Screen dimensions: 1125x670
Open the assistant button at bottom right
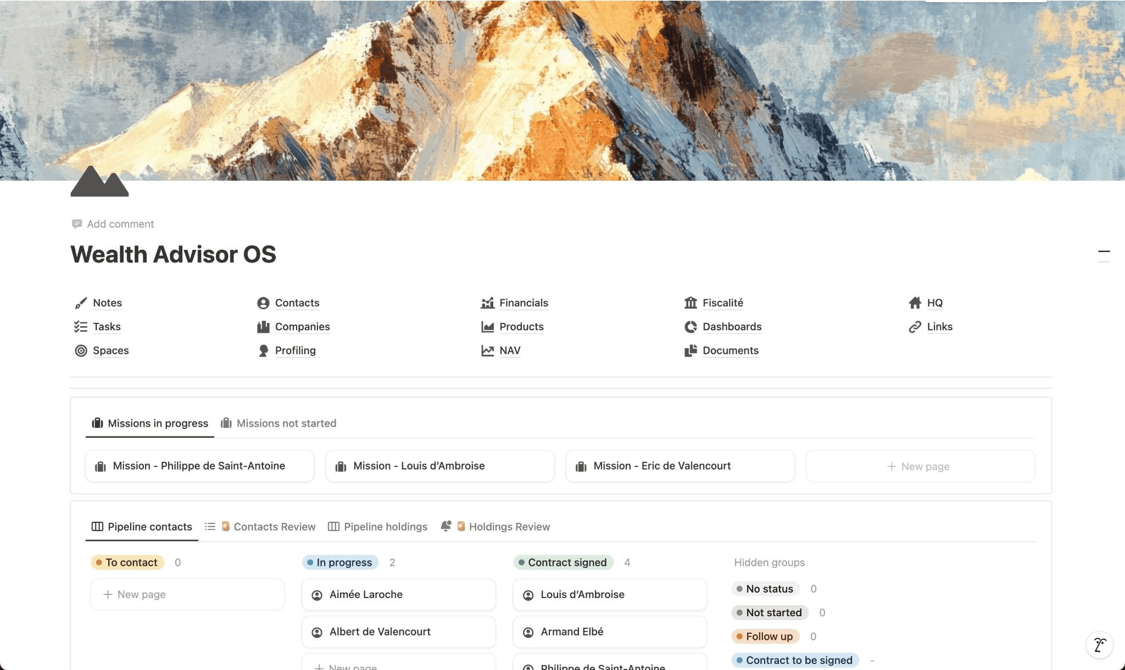point(1099,644)
